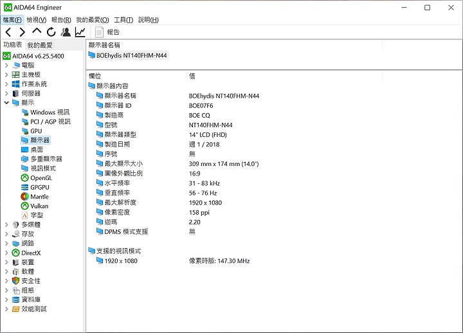Click the 主機板 motherboard icon
463x333 pixels.
click(x=15, y=75)
